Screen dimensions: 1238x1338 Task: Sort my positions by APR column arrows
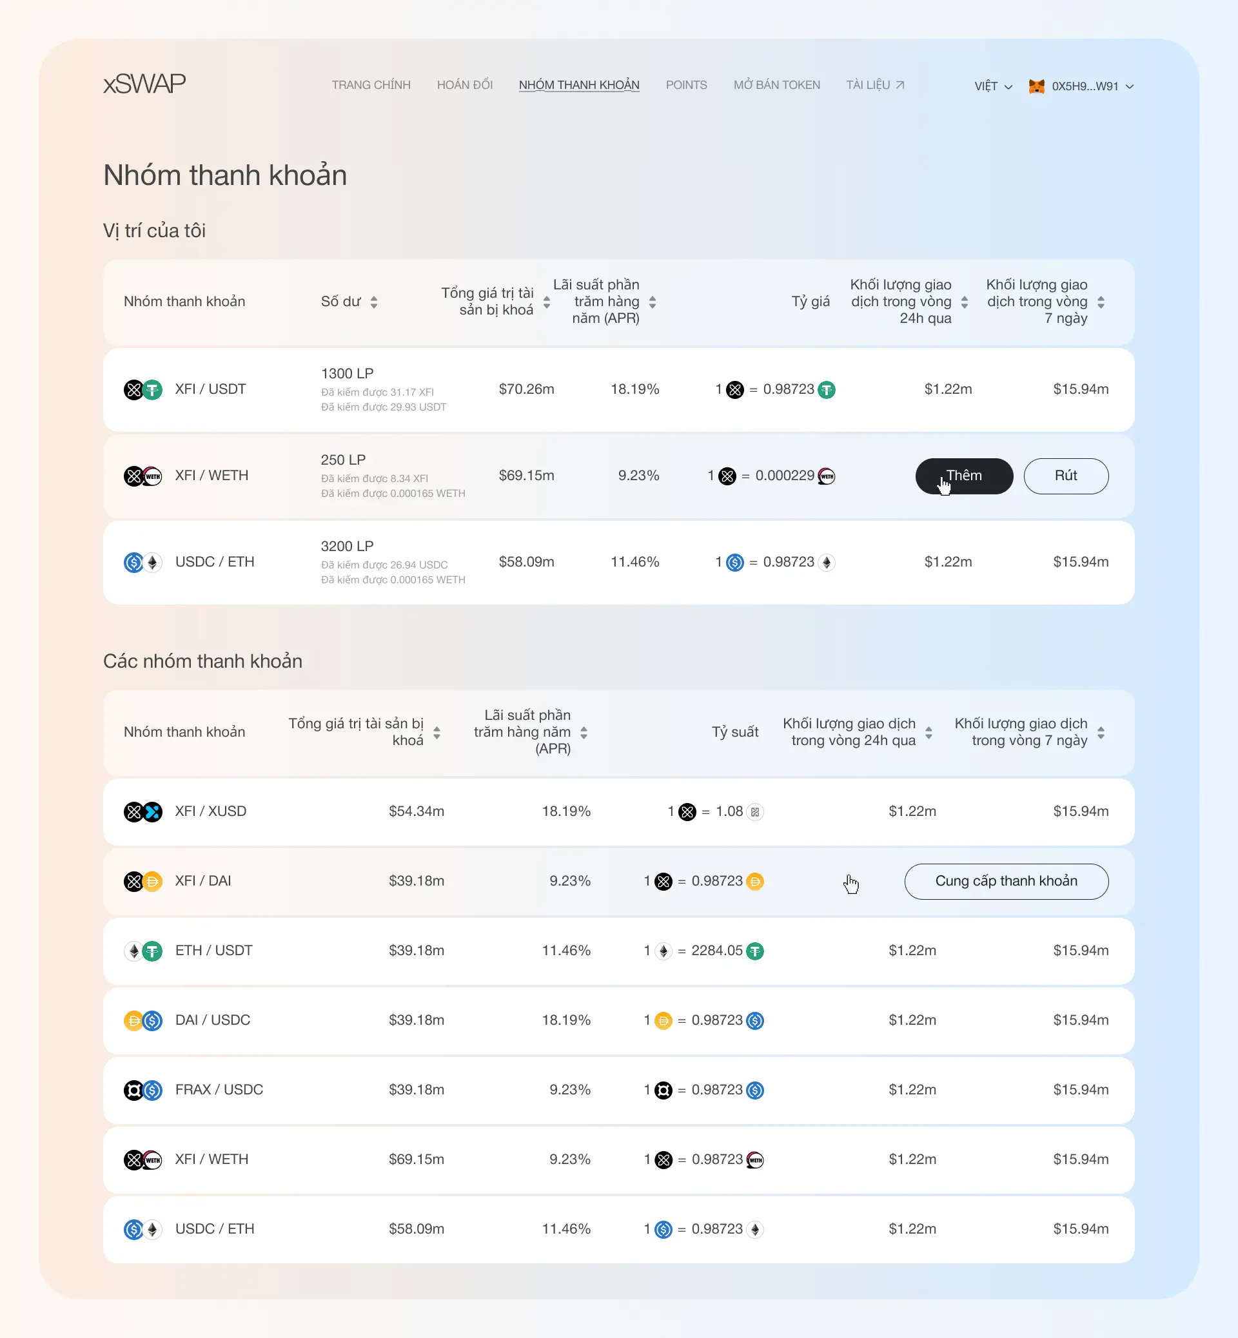[x=653, y=302]
